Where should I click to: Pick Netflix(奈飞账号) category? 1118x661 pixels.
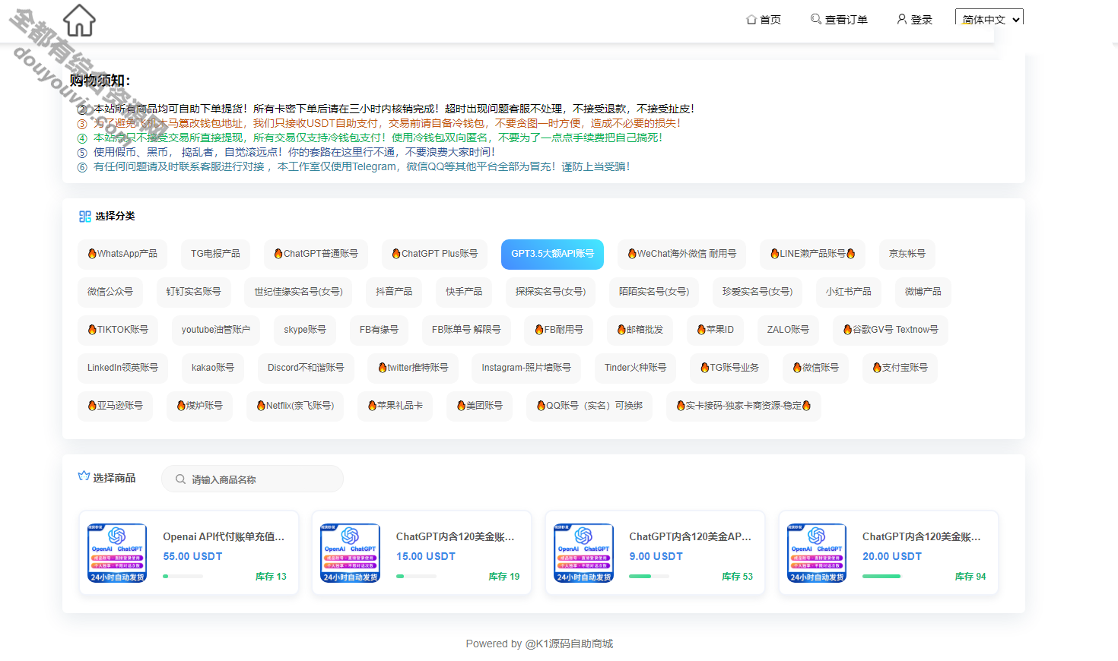295,406
